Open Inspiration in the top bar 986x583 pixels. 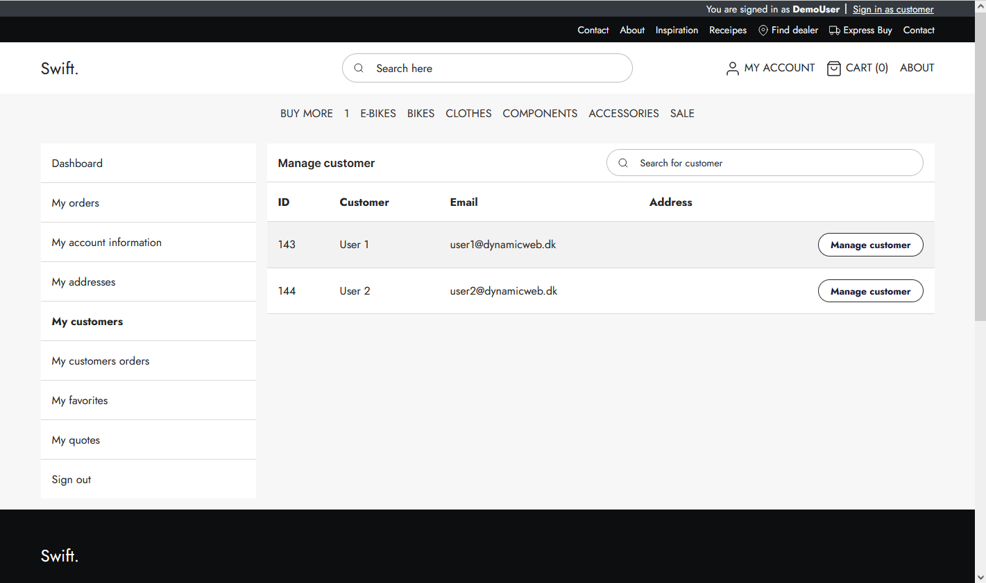(677, 30)
